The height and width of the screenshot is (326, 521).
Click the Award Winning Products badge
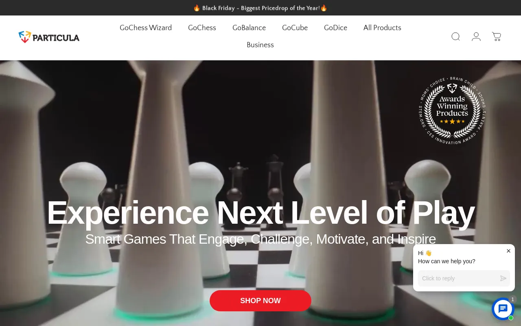coord(452,110)
